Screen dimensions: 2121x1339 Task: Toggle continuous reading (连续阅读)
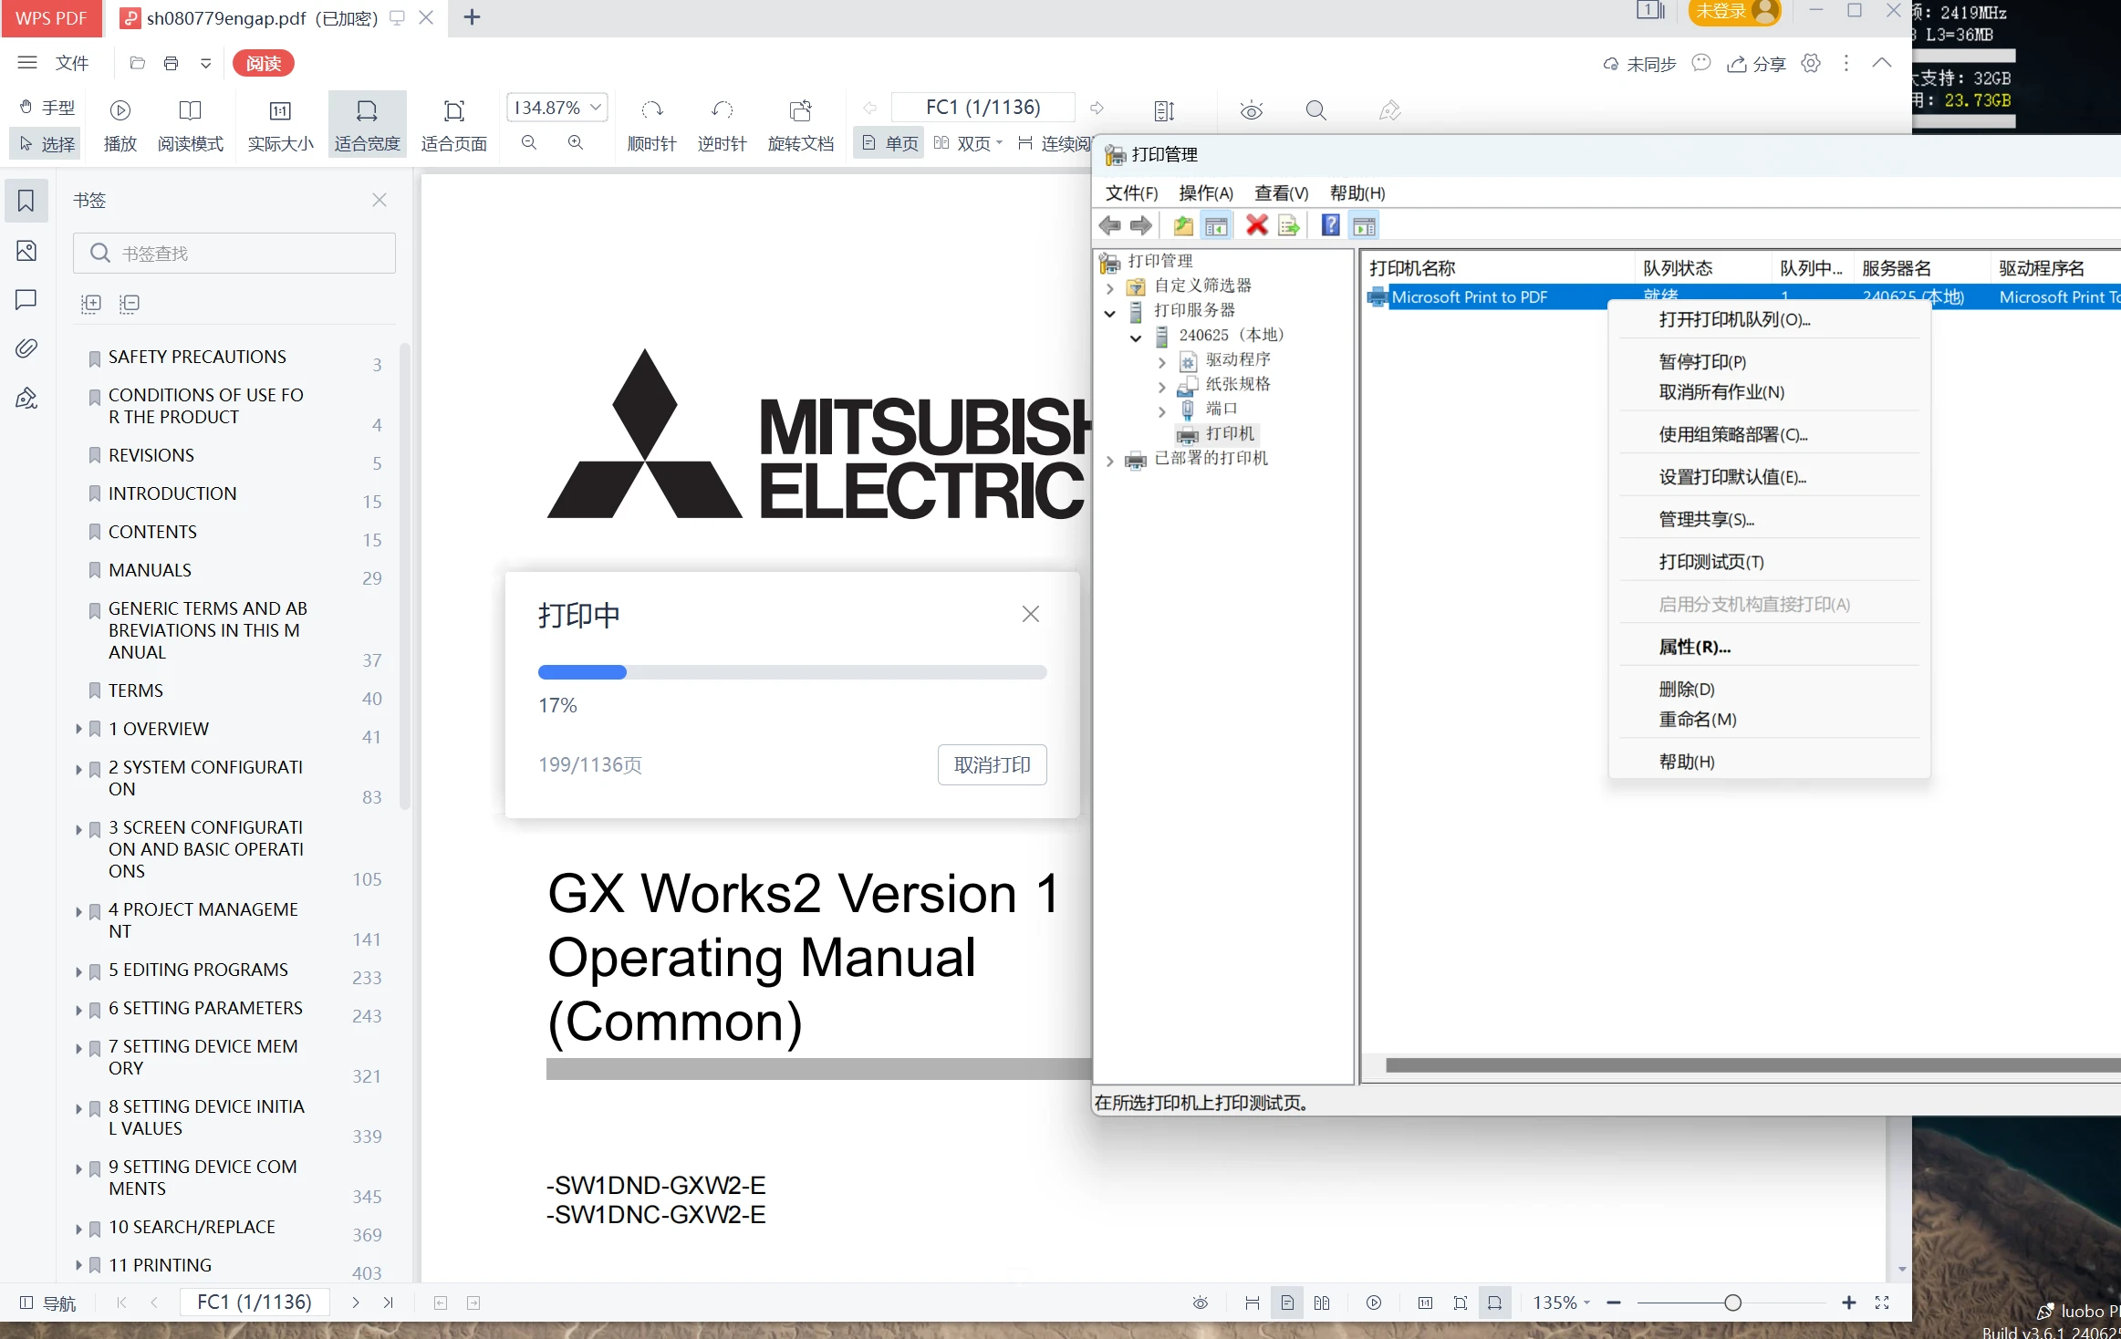click(x=1054, y=143)
